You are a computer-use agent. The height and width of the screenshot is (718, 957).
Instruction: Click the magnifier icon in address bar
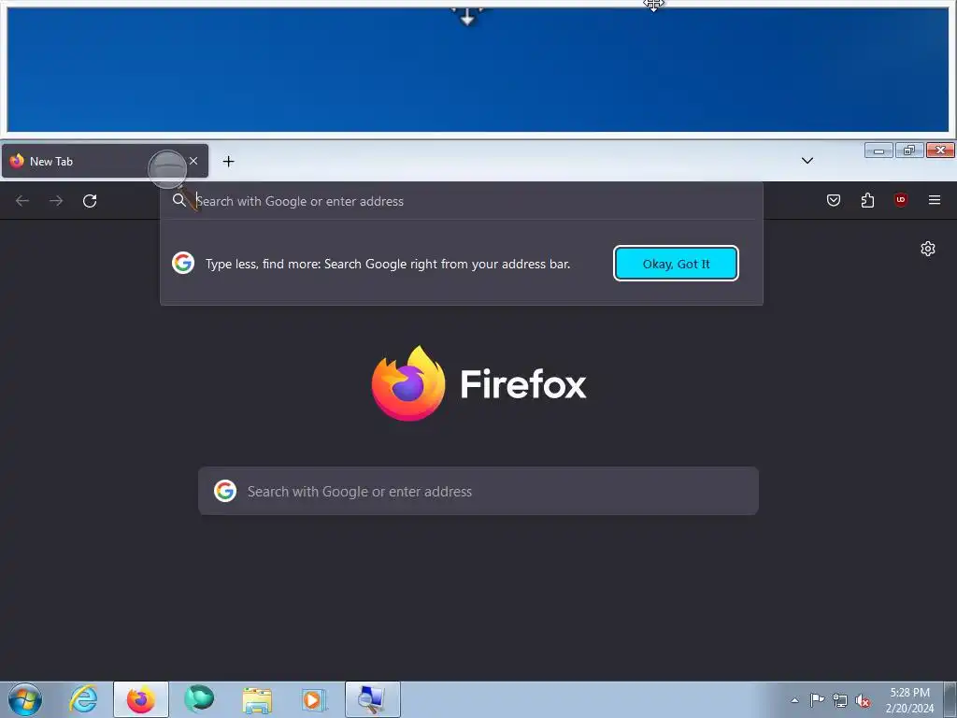tap(179, 200)
